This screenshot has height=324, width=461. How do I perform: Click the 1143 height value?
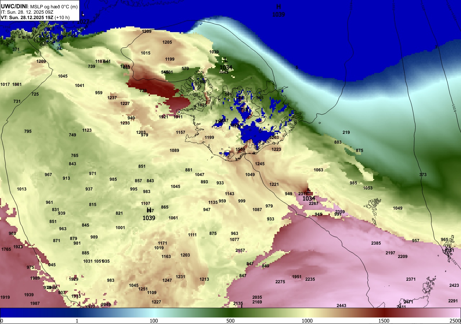tap(229, 194)
